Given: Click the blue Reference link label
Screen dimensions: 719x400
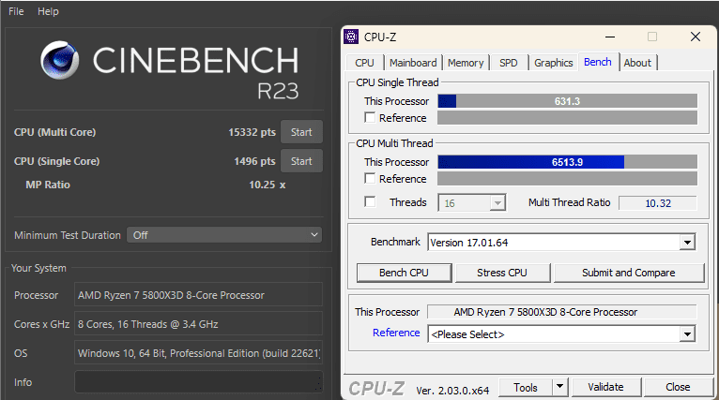Looking at the screenshot, I should point(396,333).
